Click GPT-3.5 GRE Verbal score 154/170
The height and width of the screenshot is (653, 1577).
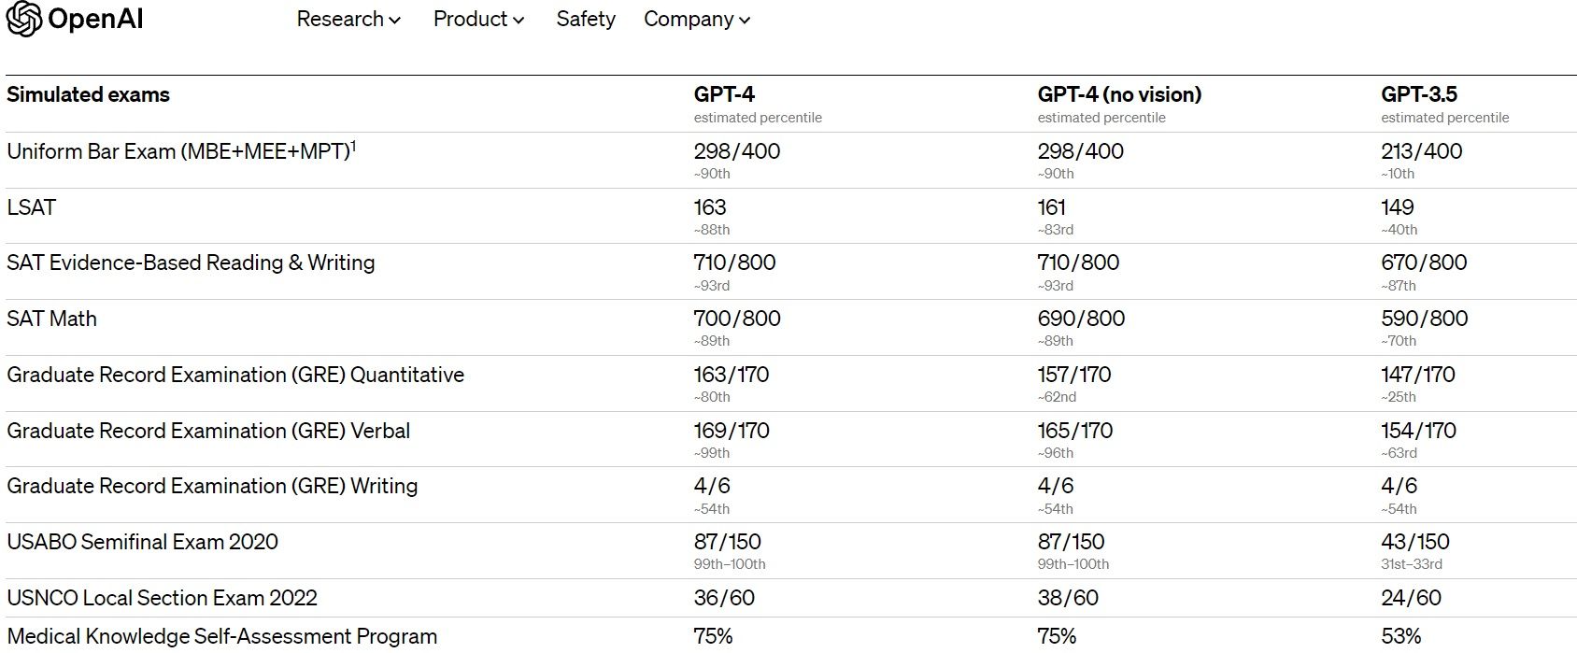[x=1418, y=431]
